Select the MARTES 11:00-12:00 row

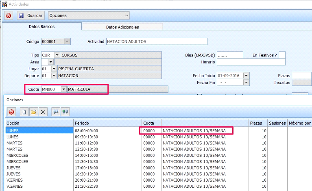coord(39,143)
